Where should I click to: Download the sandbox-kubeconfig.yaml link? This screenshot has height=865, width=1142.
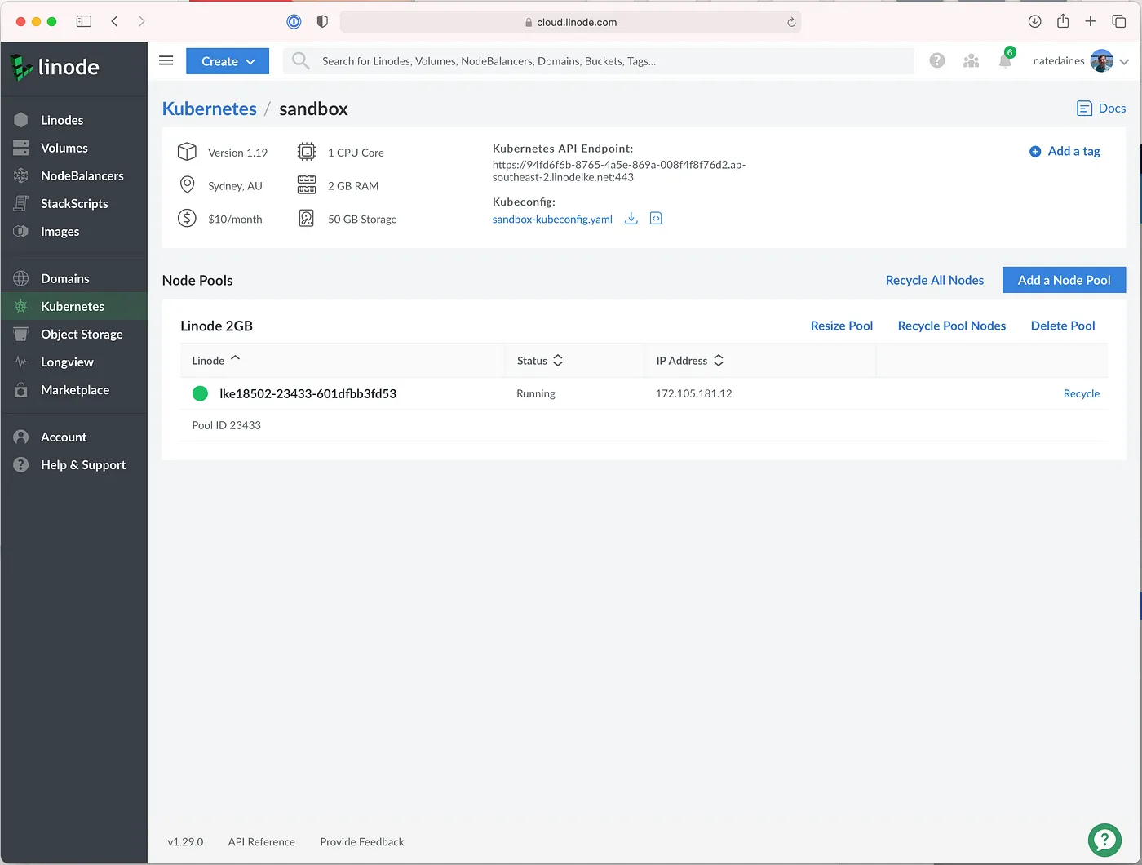point(552,219)
